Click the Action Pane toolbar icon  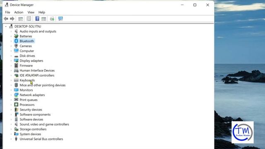[43, 19]
